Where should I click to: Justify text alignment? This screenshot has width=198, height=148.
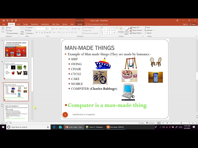72,32
